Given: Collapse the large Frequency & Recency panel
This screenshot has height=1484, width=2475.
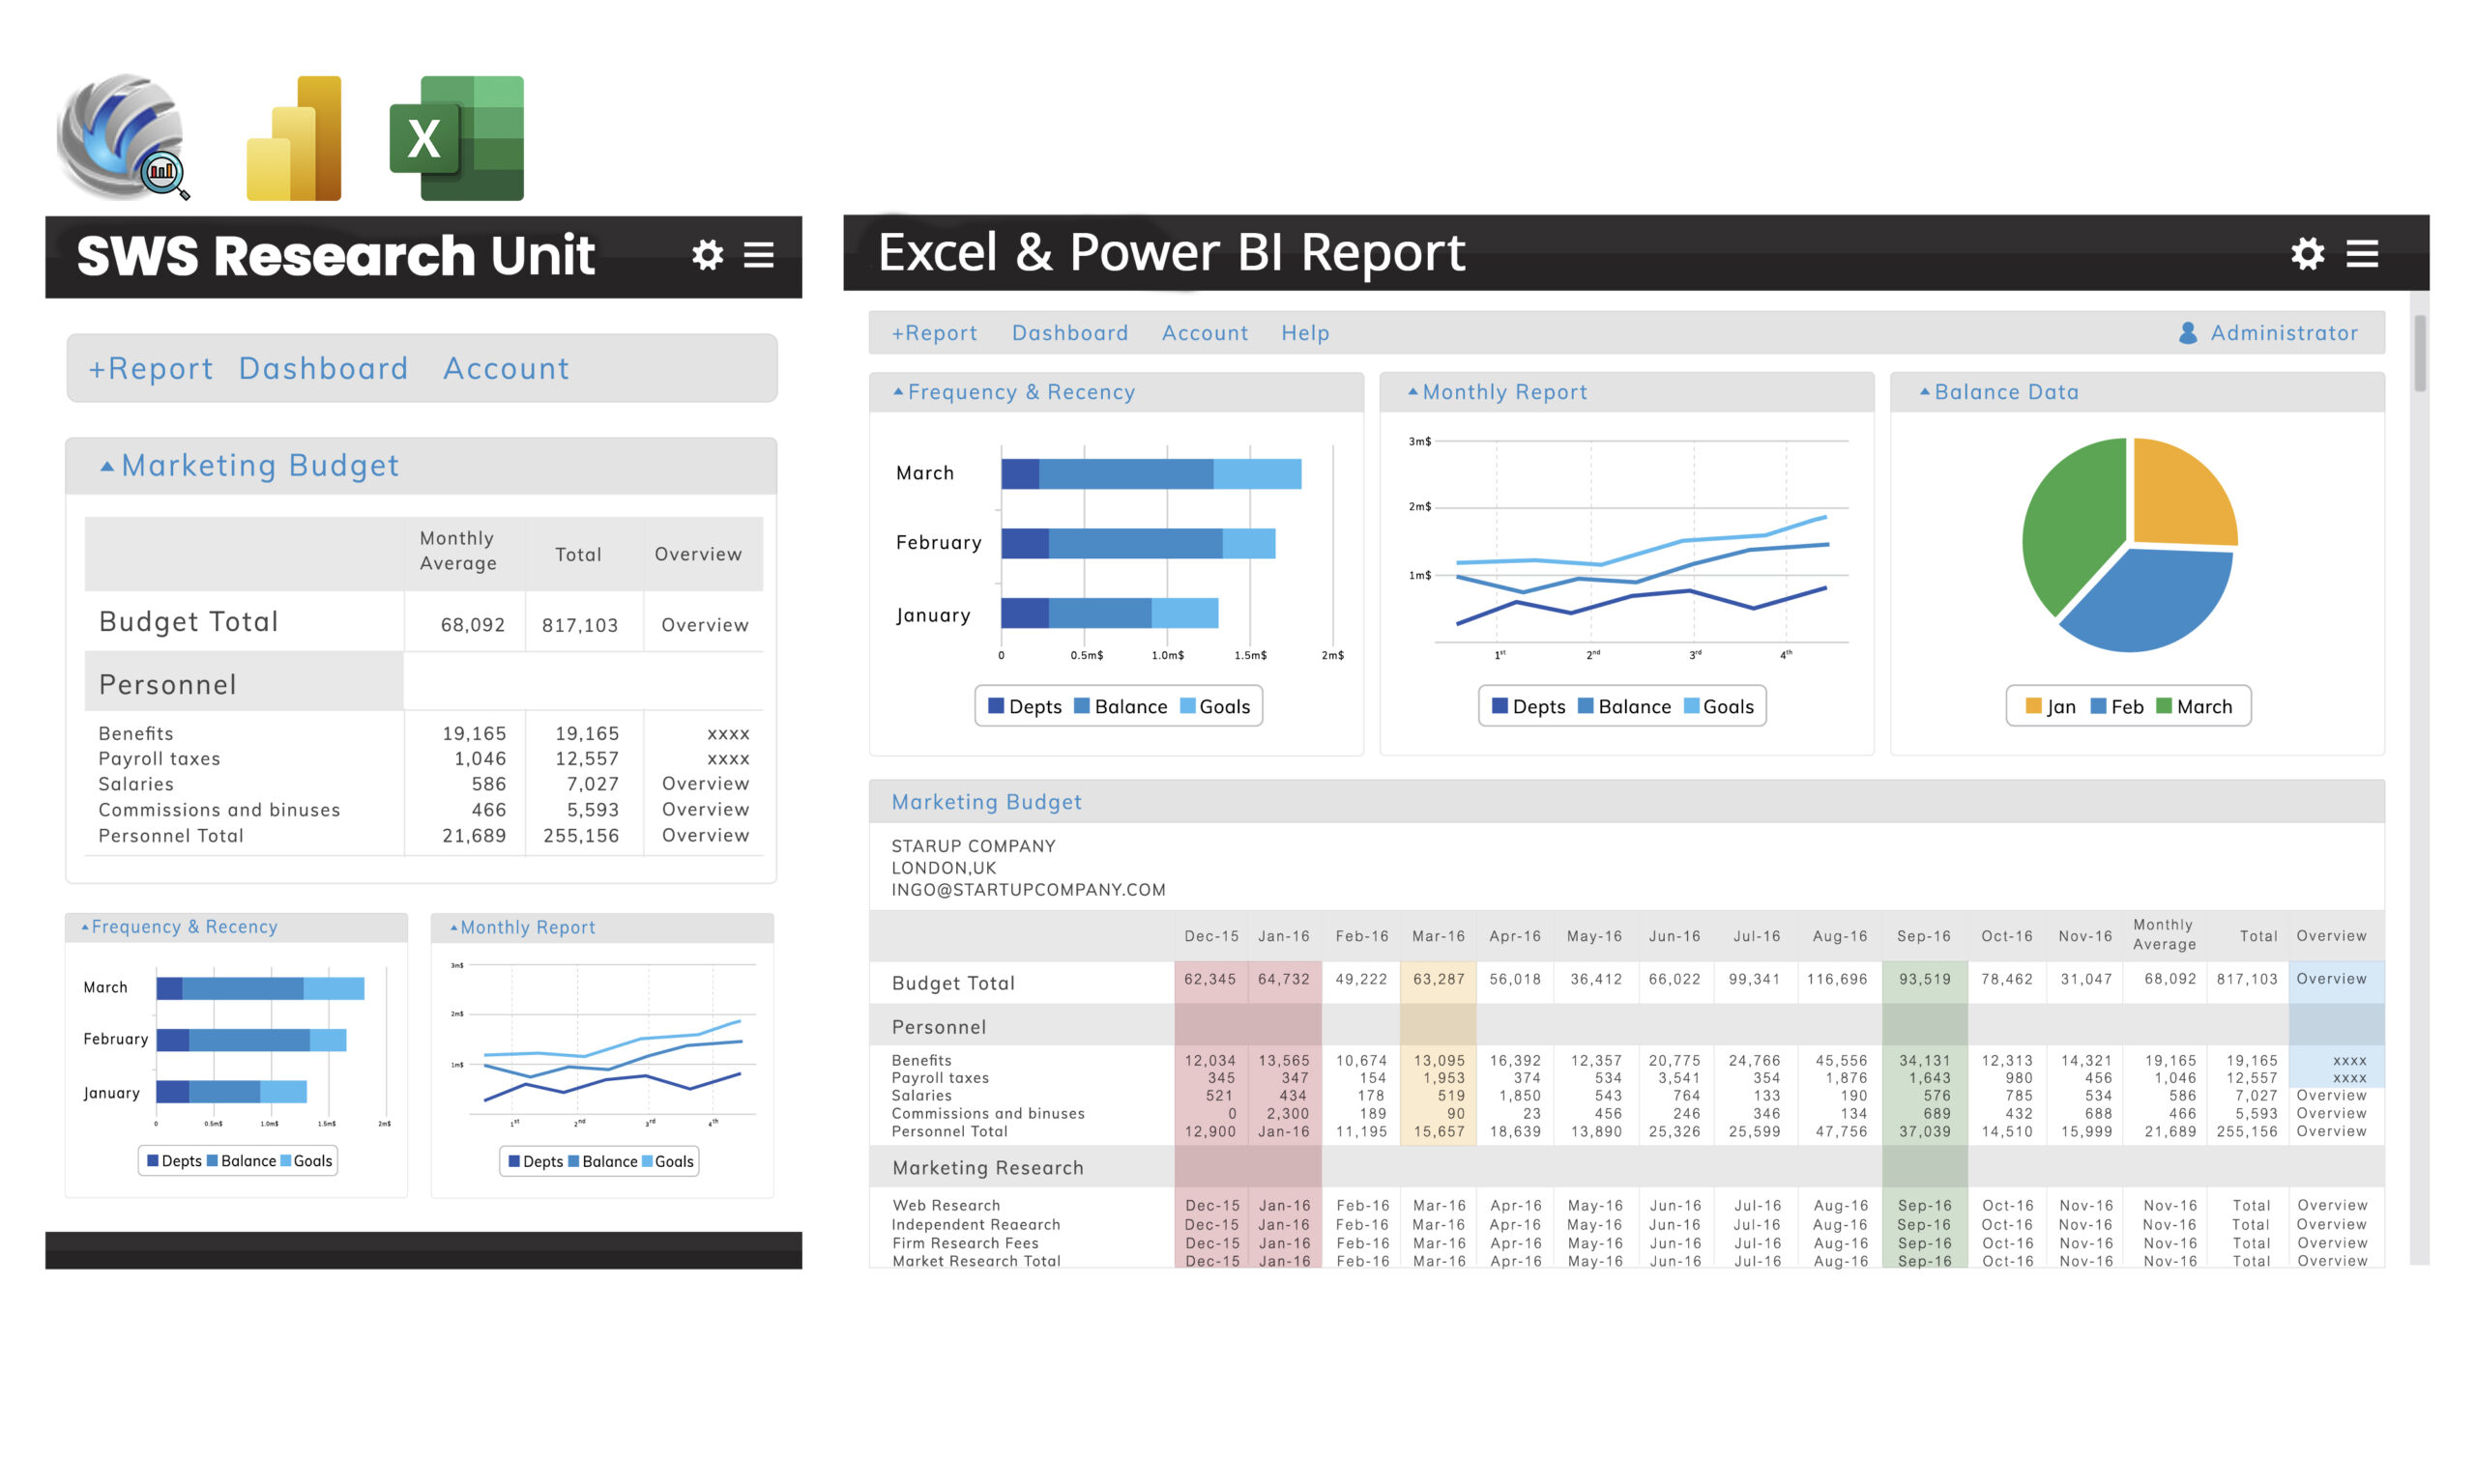Looking at the screenshot, I should [898, 392].
